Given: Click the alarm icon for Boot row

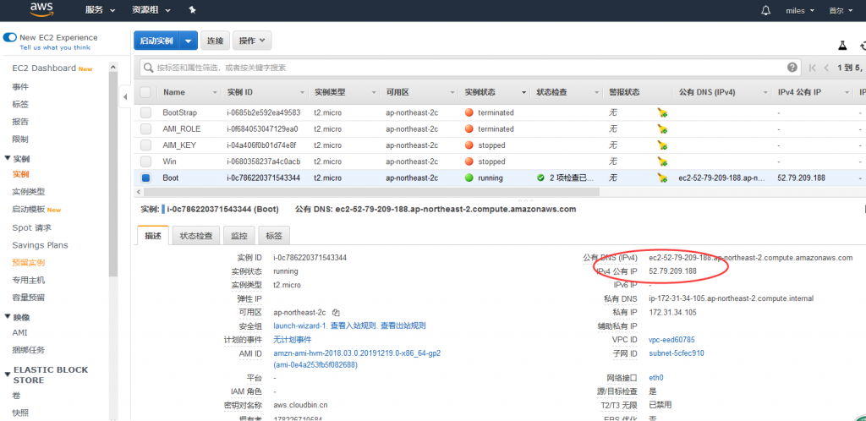Looking at the screenshot, I should point(662,178).
